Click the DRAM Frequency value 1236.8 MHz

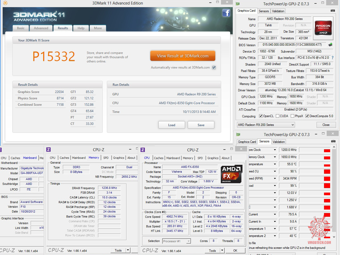(109, 188)
